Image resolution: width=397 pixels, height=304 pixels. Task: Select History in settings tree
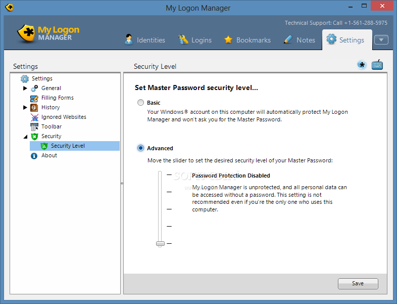click(x=51, y=108)
